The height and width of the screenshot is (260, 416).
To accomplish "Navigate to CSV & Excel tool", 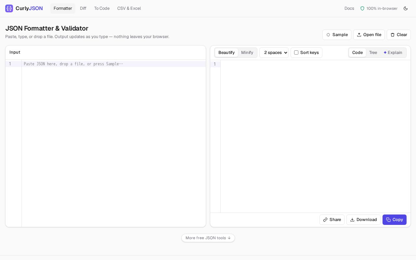I will [x=129, y=8].
